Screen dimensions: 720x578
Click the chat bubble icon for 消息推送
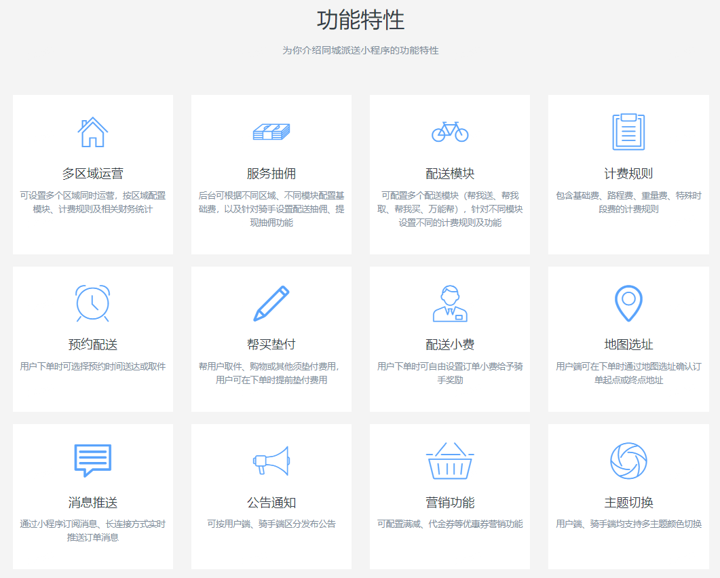[x=93, y=461]
